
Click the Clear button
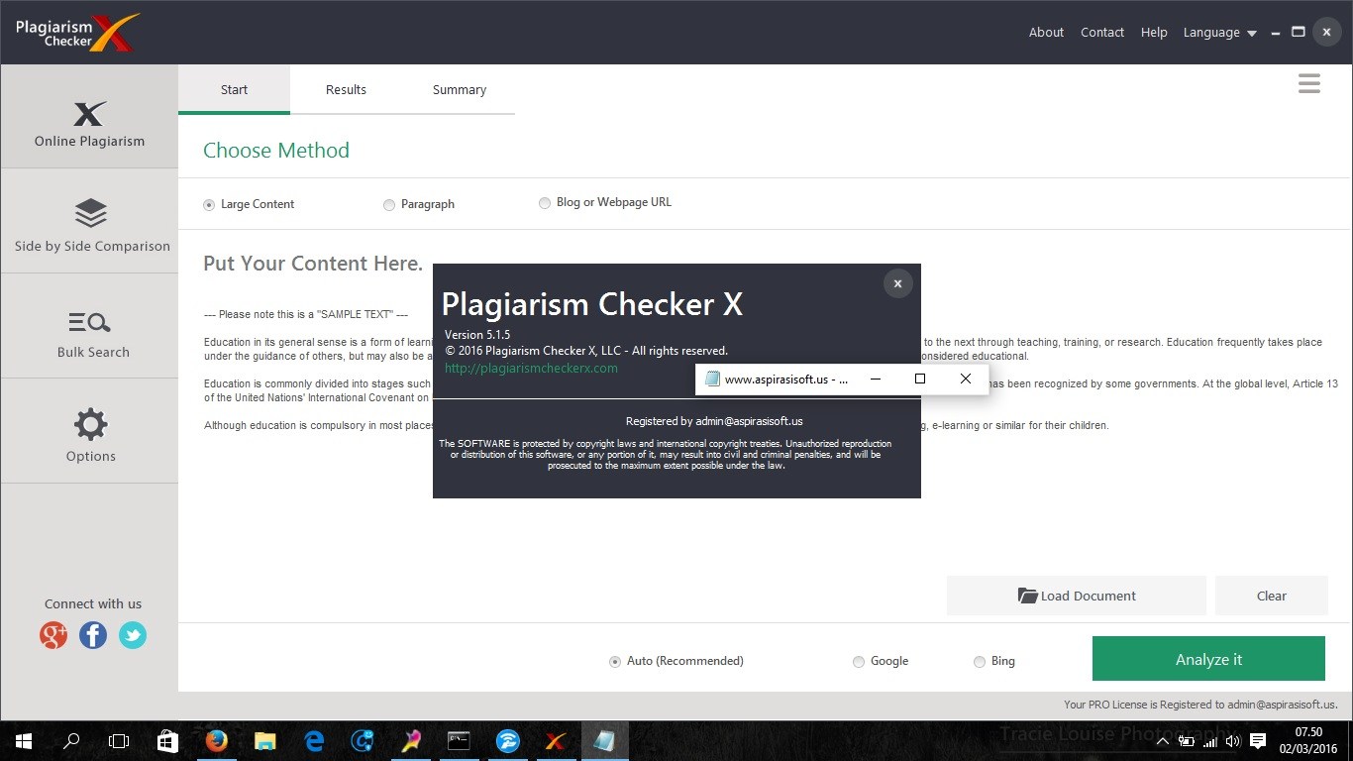1272,596
